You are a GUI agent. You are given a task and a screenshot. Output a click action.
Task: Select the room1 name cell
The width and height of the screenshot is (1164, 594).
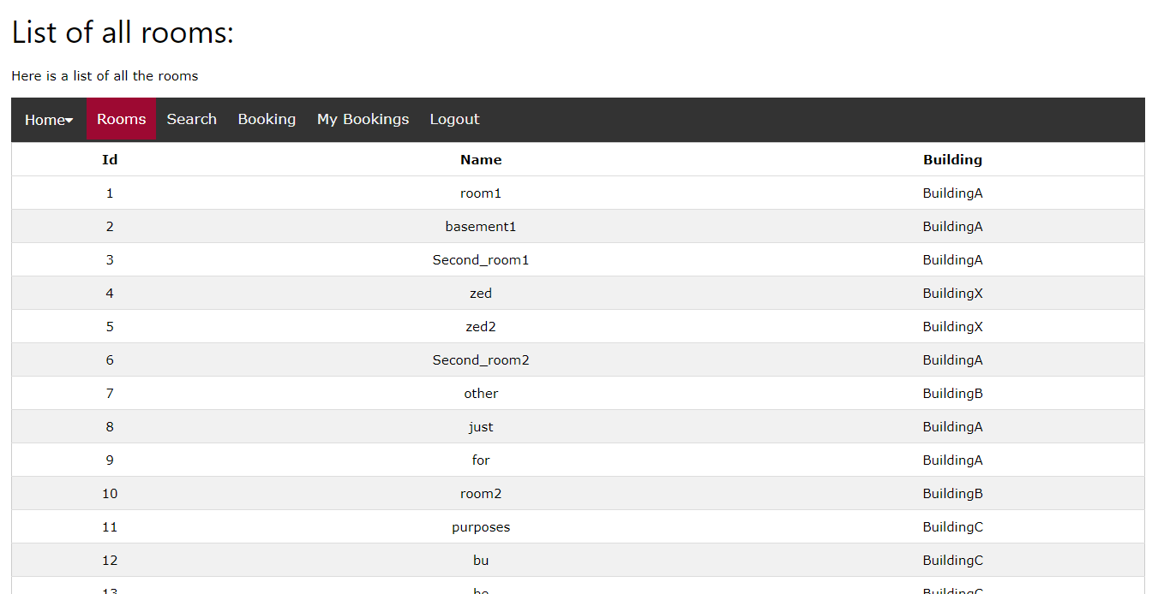click(x=481, y=193)
